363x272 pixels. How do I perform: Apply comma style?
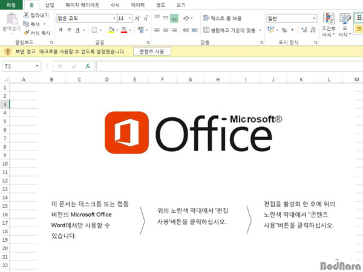[x=292, y=30]
